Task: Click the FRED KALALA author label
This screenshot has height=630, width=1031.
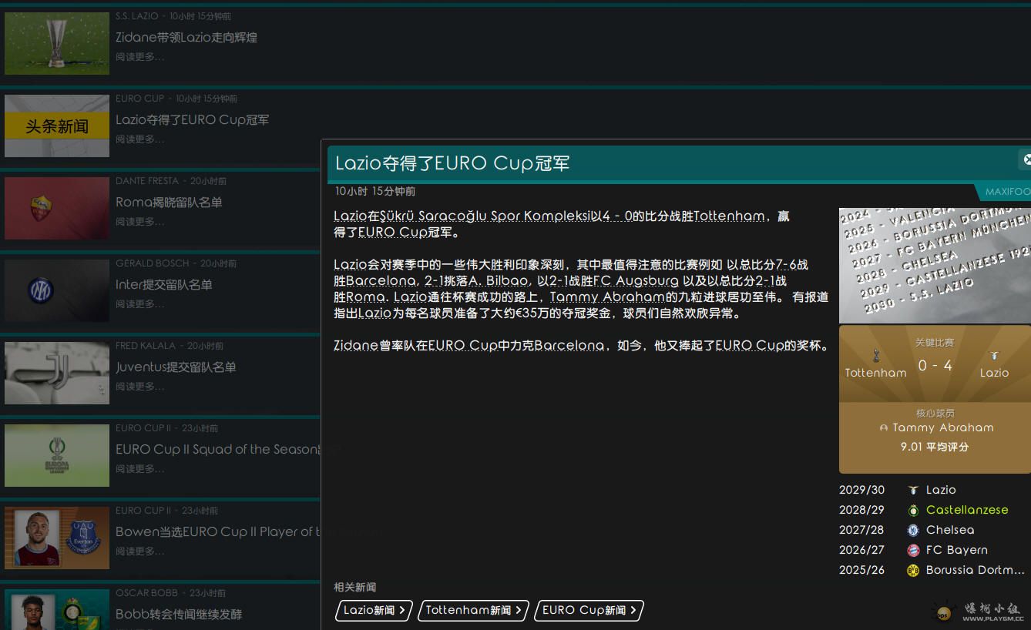Action: pyautogui.click(x=146, y=346)
